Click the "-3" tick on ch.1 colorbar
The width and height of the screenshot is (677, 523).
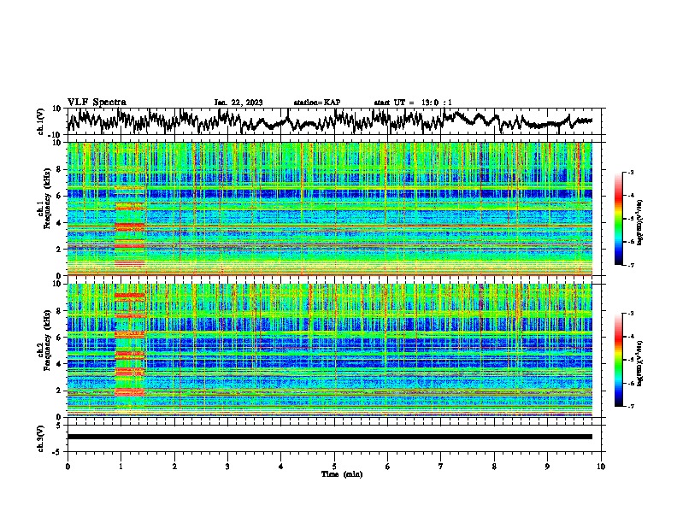[631, 173]
